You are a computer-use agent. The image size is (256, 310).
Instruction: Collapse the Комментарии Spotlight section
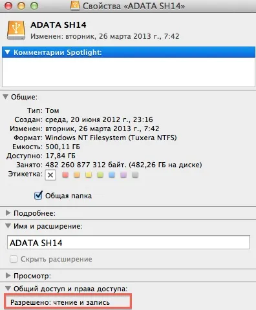[x=8, y=52]
